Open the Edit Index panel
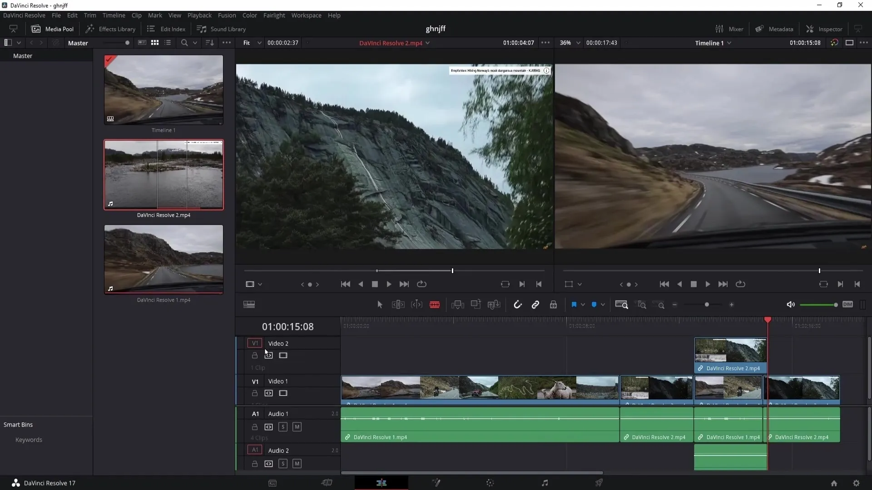The width and height of the screenshot is (872, 490). [x=166, y=29]
